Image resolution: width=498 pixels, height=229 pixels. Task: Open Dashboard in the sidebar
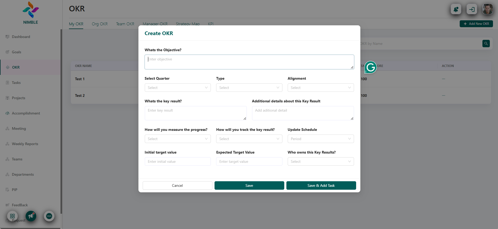tap(21, 37)
